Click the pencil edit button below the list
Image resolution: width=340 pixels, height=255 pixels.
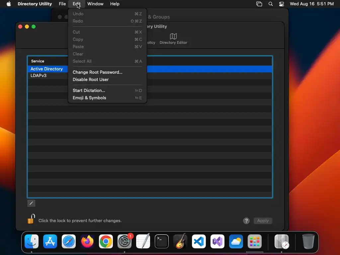coord(31,203)
